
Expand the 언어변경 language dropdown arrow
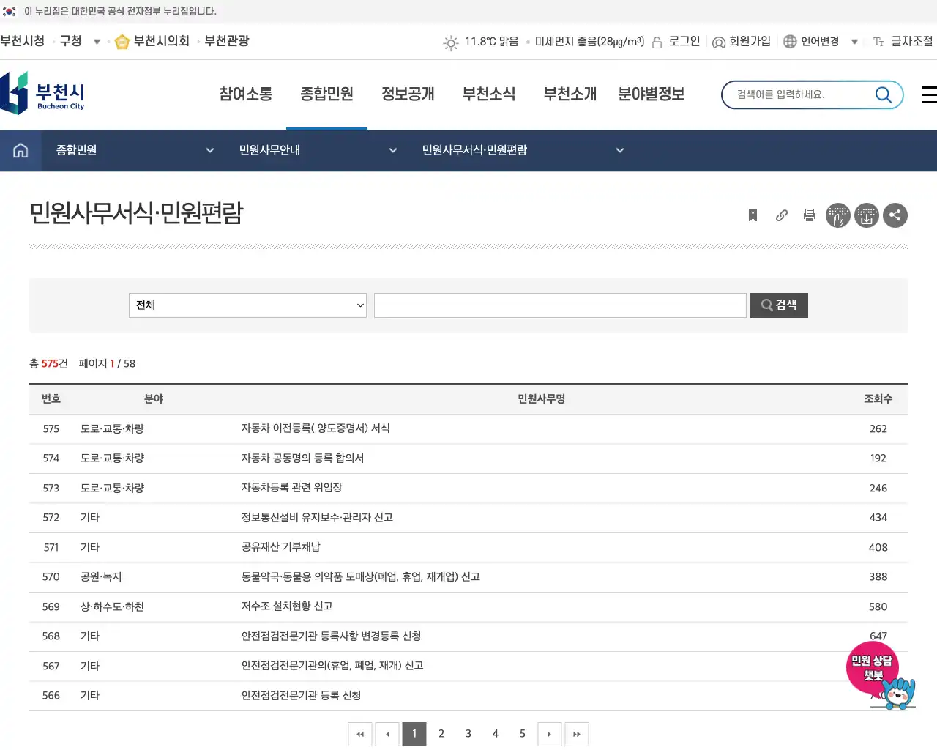[x=854, y=42]
